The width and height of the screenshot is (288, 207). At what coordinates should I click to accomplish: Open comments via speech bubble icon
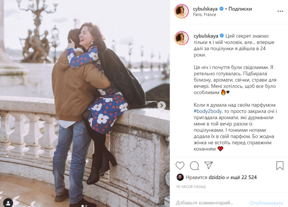pyautogui.click(x=194, y=165)
